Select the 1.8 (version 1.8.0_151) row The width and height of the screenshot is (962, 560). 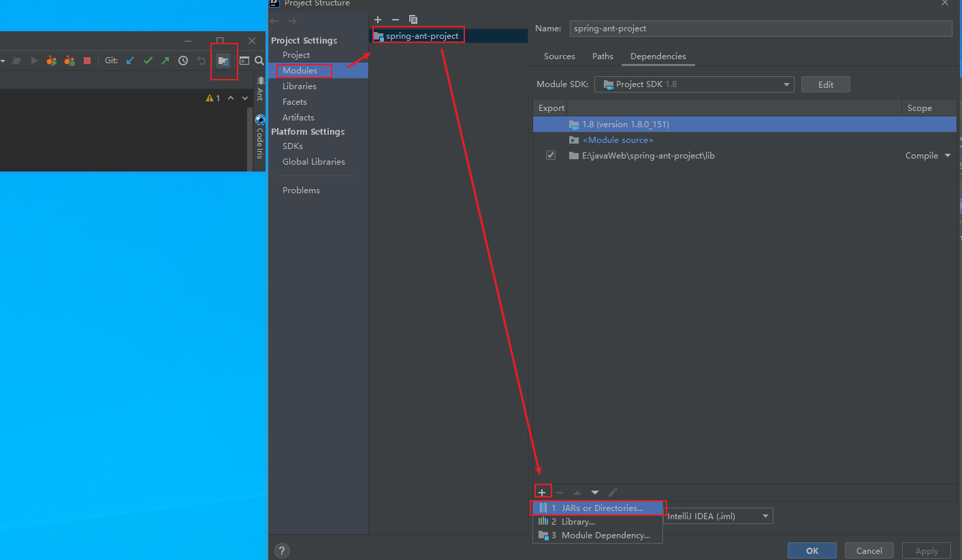[745, 125]
